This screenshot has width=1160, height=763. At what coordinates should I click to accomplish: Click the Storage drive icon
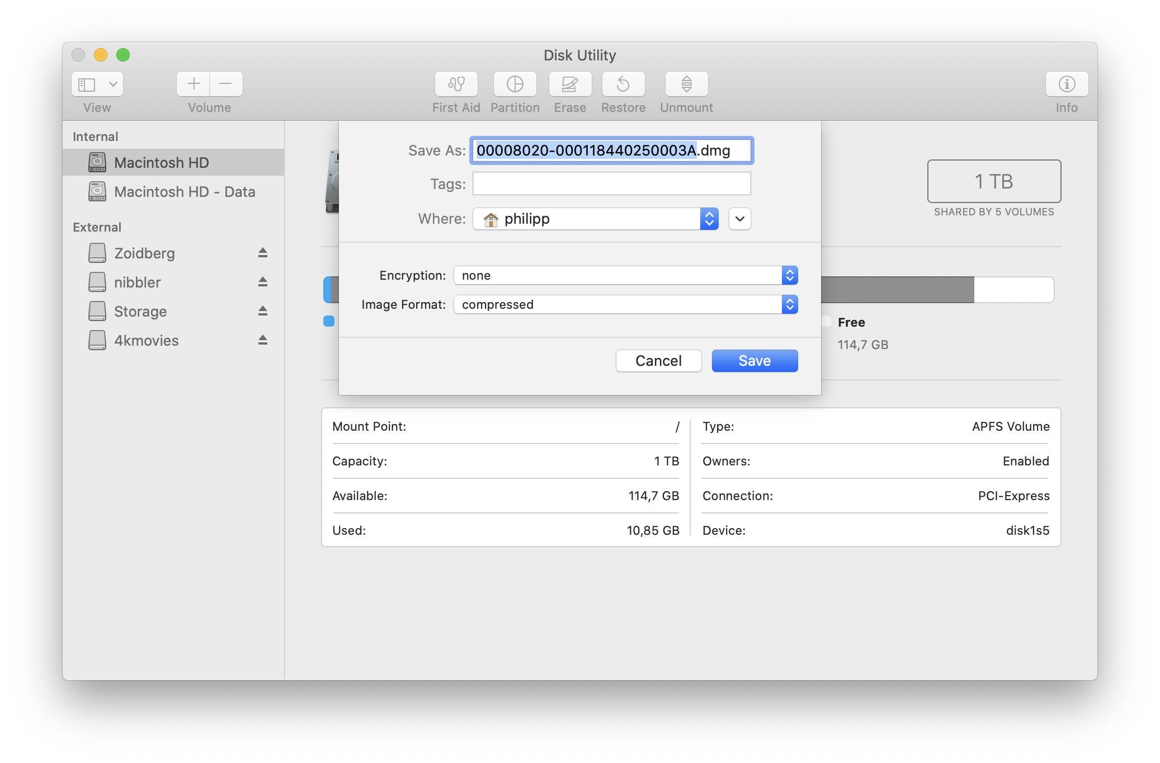pyautogui.click(x=97, y=311)
